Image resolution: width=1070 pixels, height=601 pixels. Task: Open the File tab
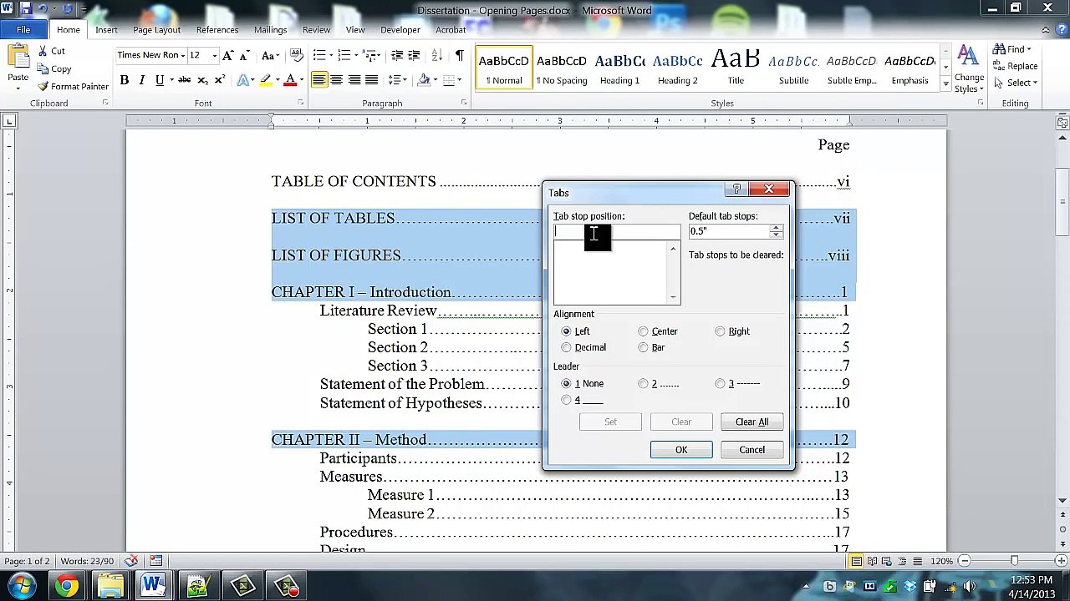pyautogui.click(x=23, y=30)
